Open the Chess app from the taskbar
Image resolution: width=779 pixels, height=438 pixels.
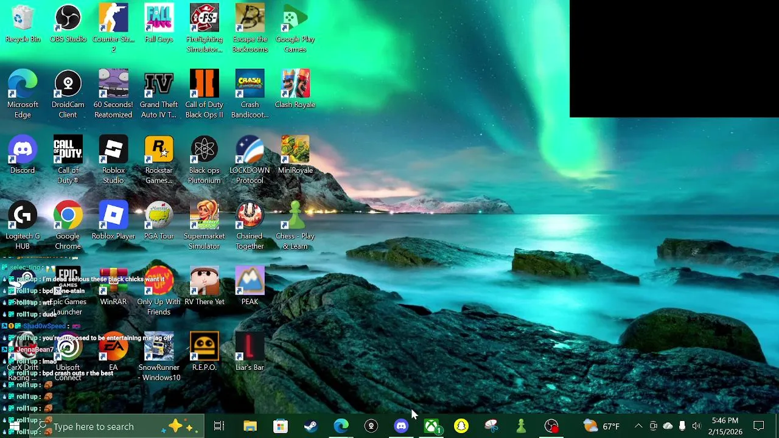(521, 426)
